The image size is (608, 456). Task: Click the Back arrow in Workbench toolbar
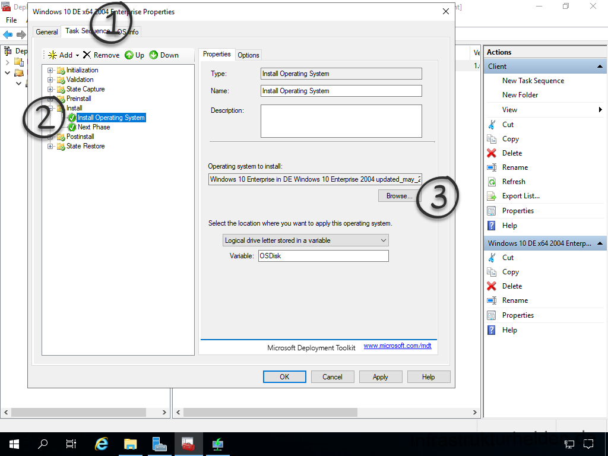click(8, 35)
